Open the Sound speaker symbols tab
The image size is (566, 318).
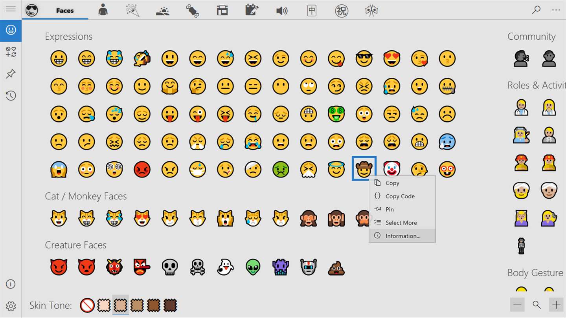(282, 11)
